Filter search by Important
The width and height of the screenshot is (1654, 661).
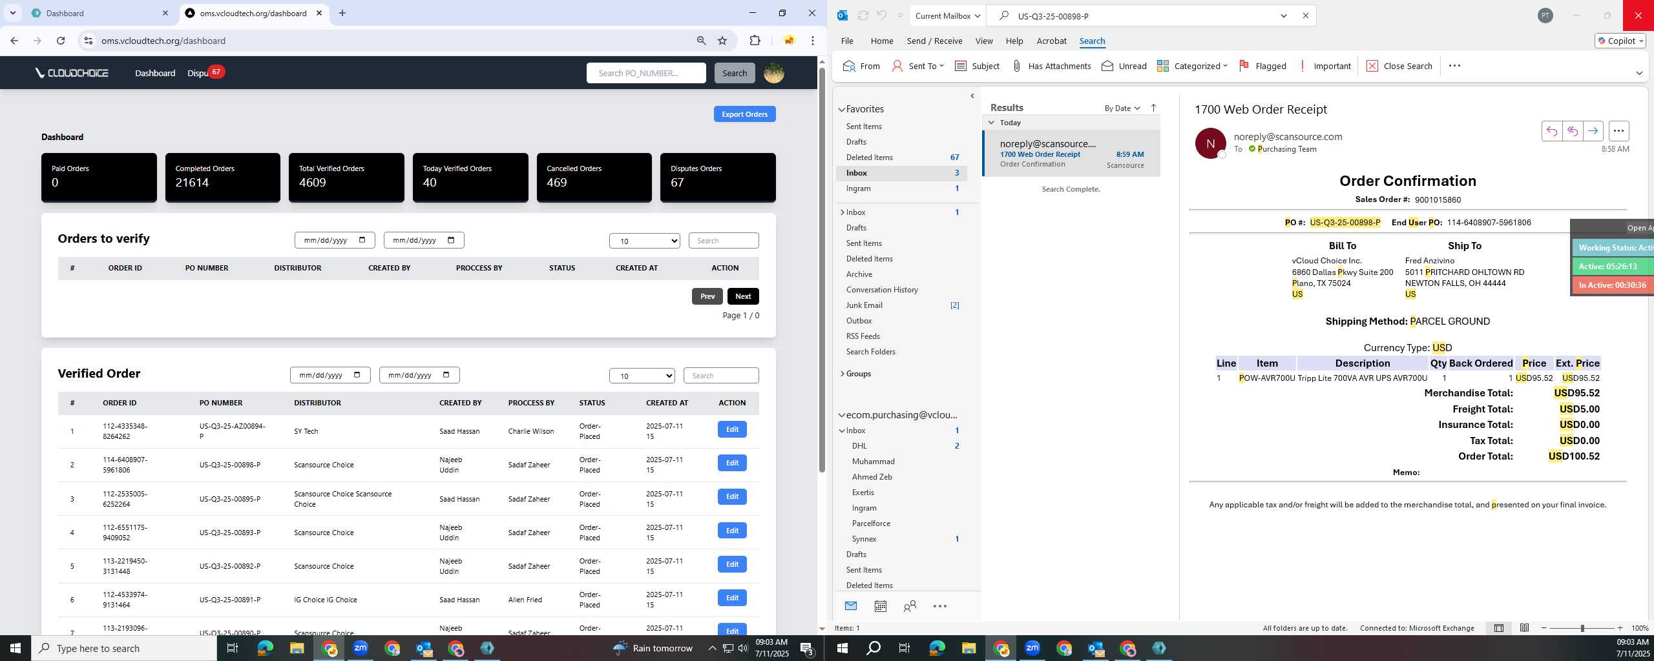[x=1324, y=66]
